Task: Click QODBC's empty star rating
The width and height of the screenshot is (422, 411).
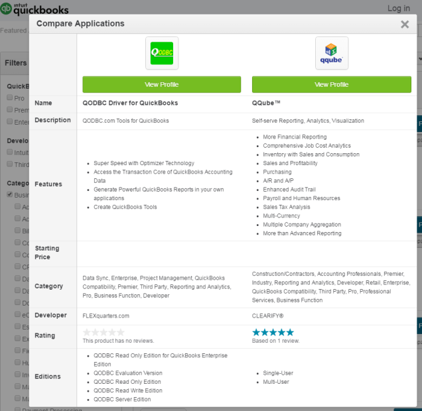Action: (x=104, y=333)
